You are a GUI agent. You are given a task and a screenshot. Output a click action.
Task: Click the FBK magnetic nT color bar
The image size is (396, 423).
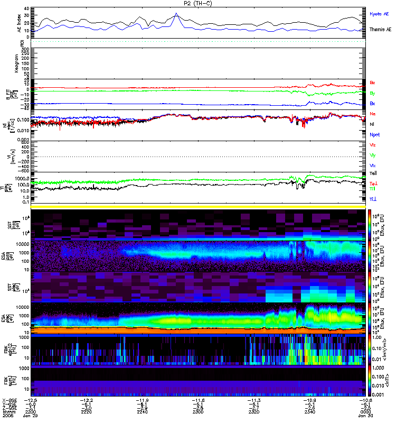370,381
